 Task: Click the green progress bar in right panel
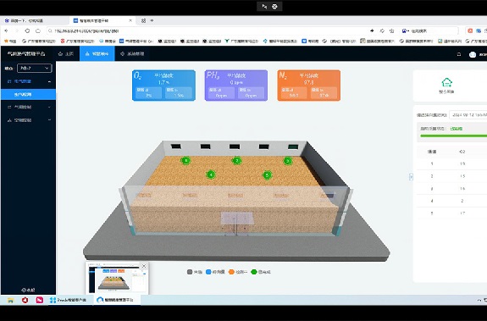(x=453, y=136)
